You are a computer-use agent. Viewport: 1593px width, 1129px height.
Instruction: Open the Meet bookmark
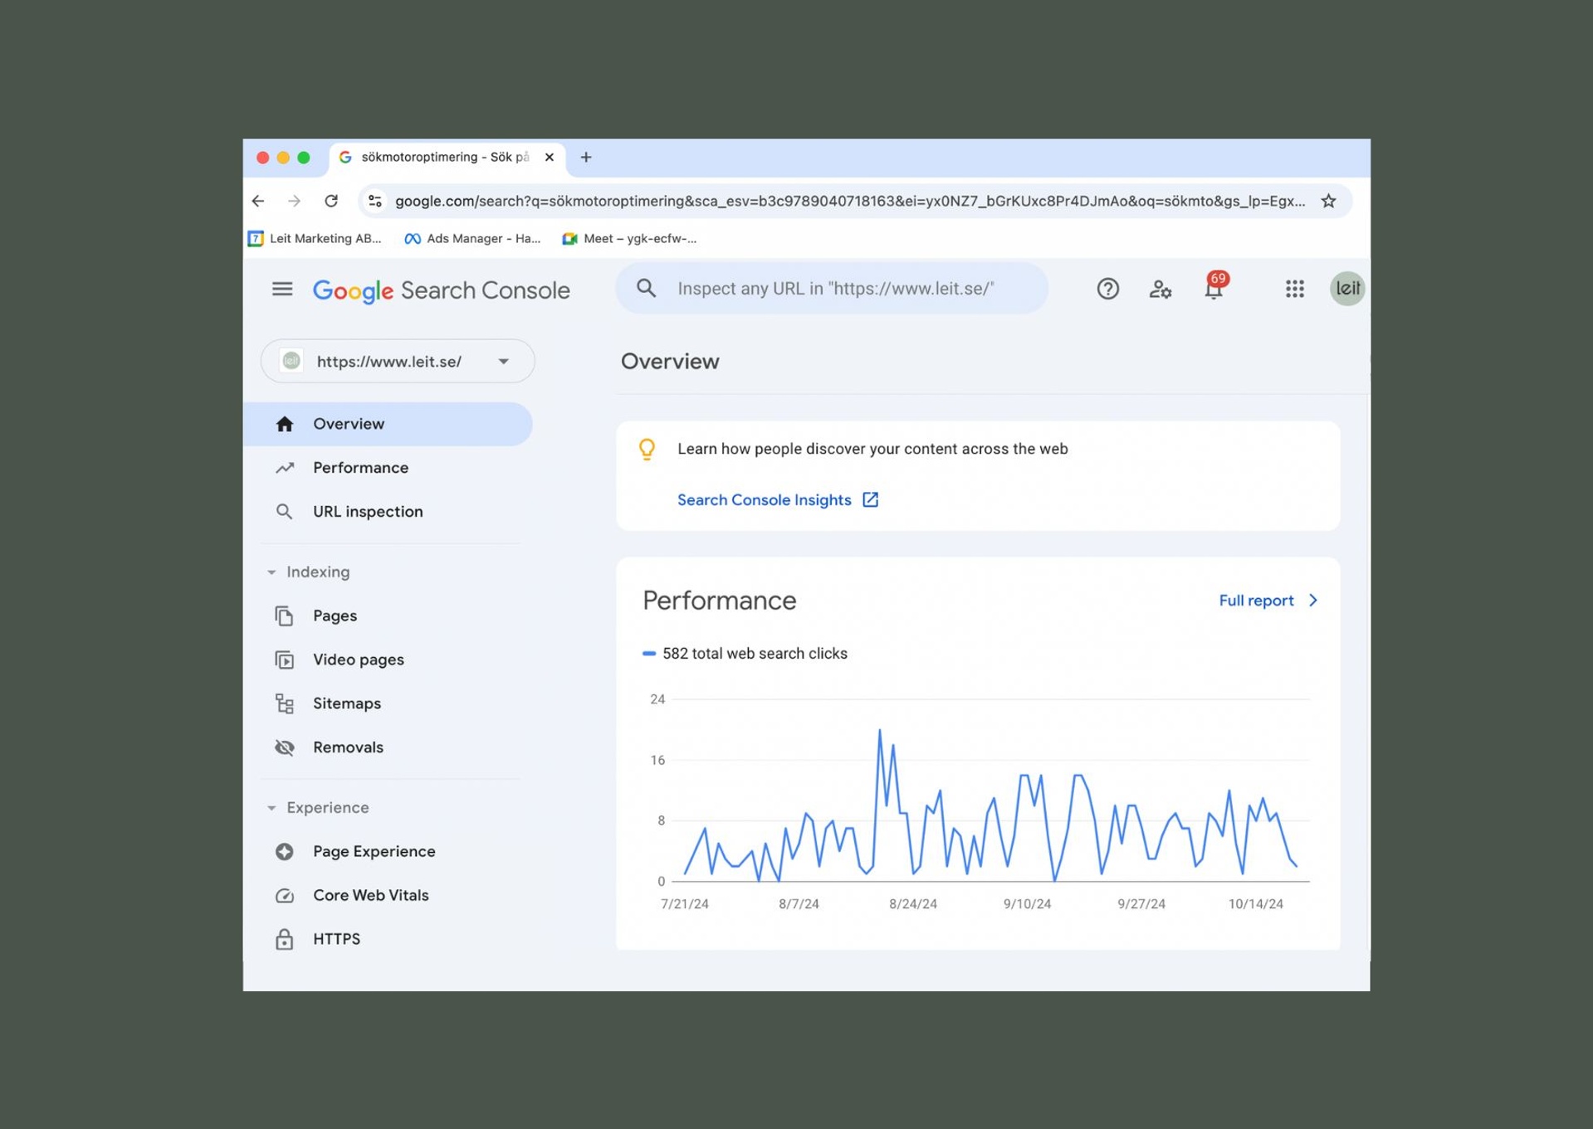click(629, 238)
